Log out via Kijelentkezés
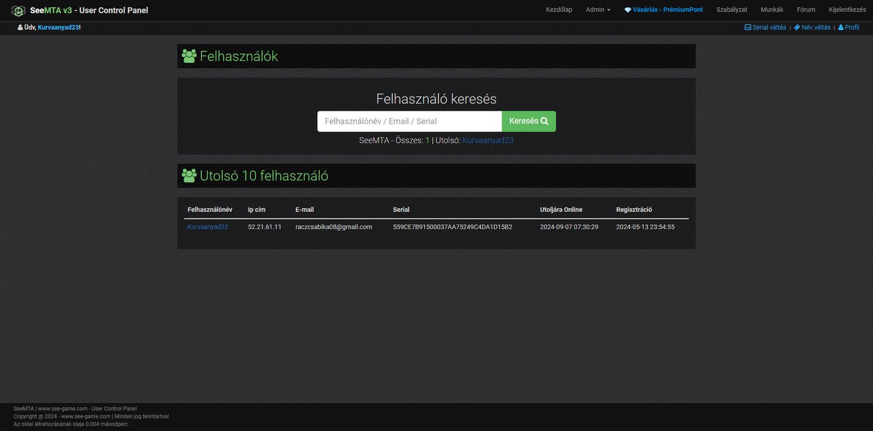The width and height of the screenshot is (873, 431). 847,10
